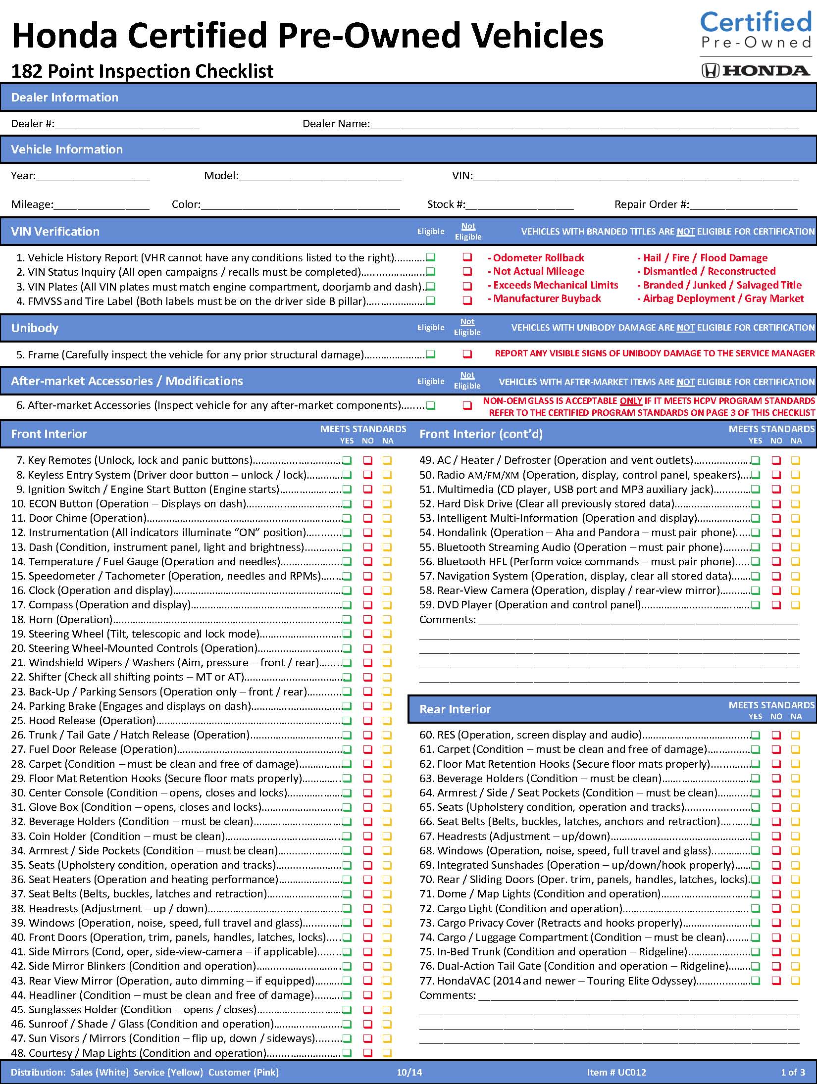Select NA for Shifter item
Viewport: 817px width, 1084px height.
(x=387, y=677)
